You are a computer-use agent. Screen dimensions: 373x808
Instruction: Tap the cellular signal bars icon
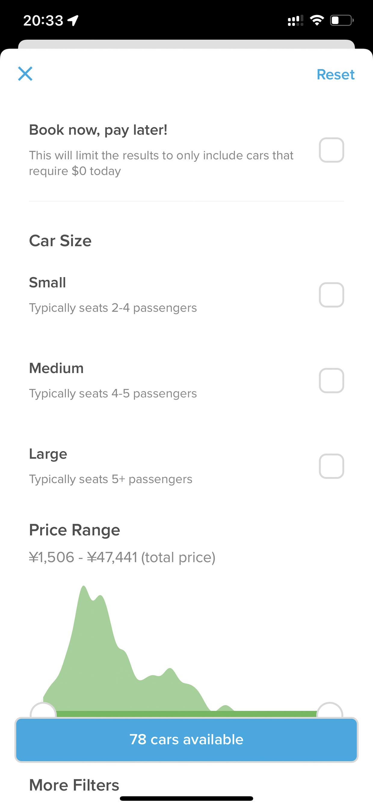click(x=295, y=20)
